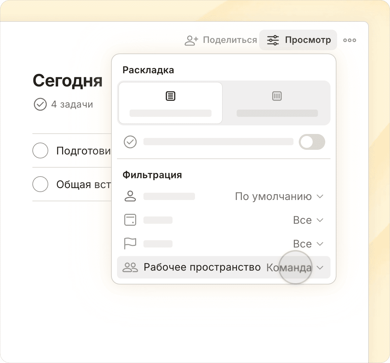Open the priority filter Все dropdown
390x363 pixels.
point(308,244)
